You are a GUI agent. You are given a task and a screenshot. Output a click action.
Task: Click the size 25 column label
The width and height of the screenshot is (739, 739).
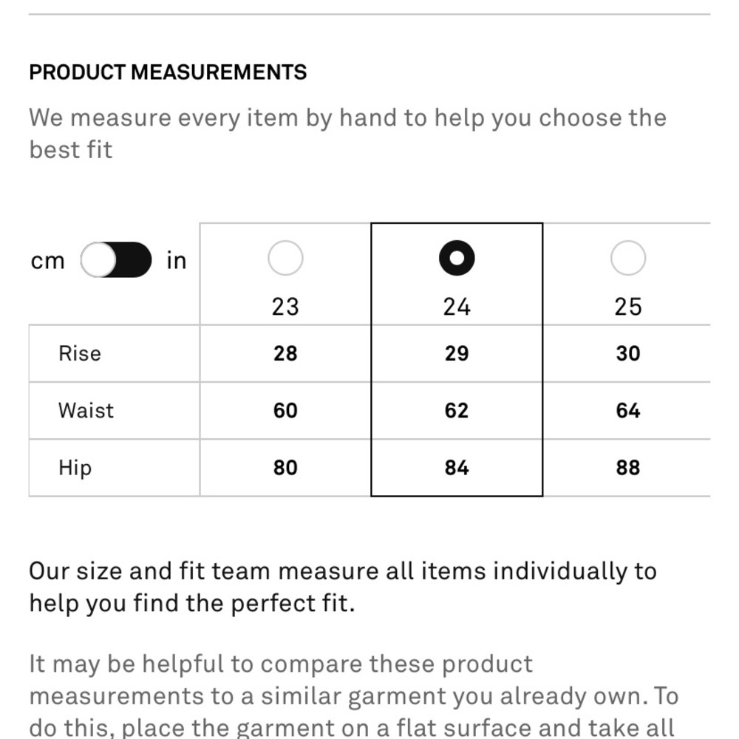click(x=628, y=306)
